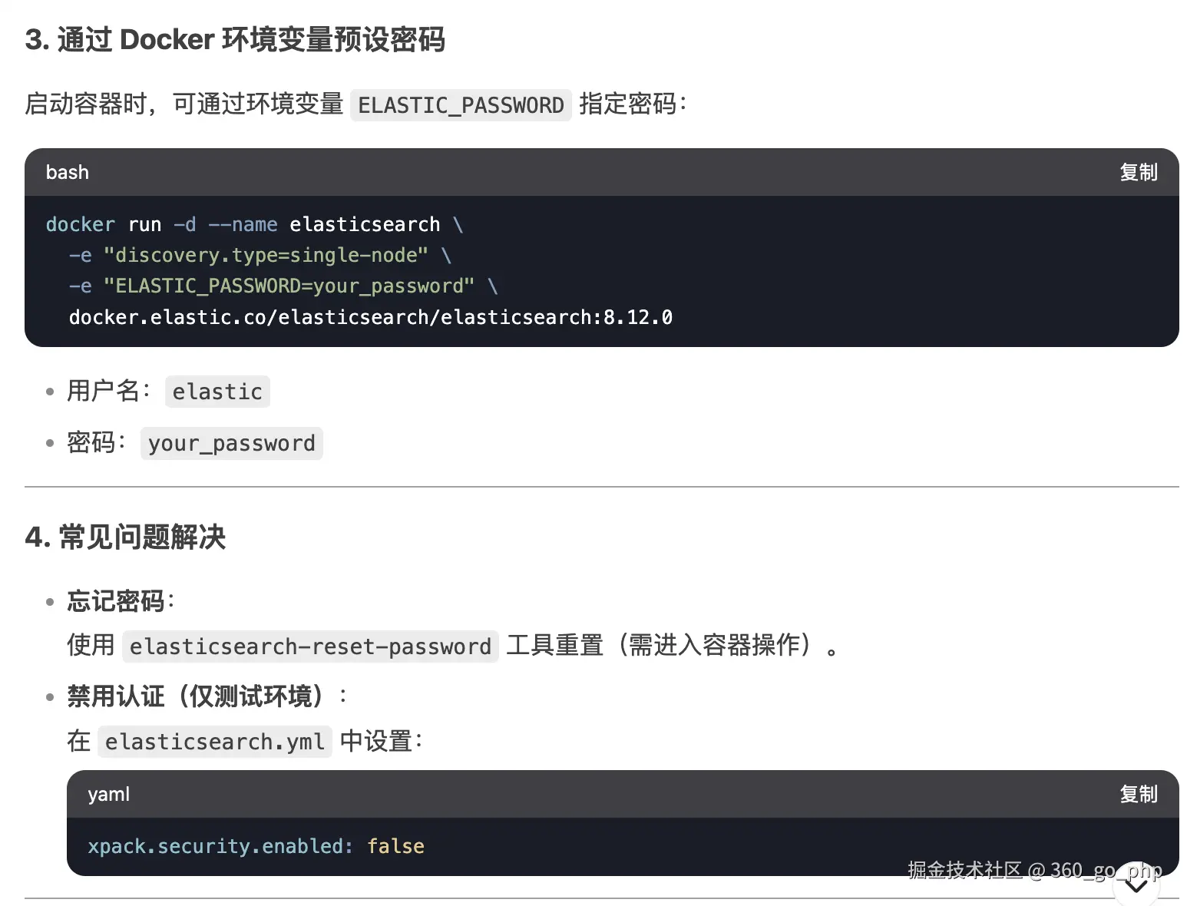
Task: Click the 'elastic' username inline code
Action: pyautogui.click(x=217, y=392)
